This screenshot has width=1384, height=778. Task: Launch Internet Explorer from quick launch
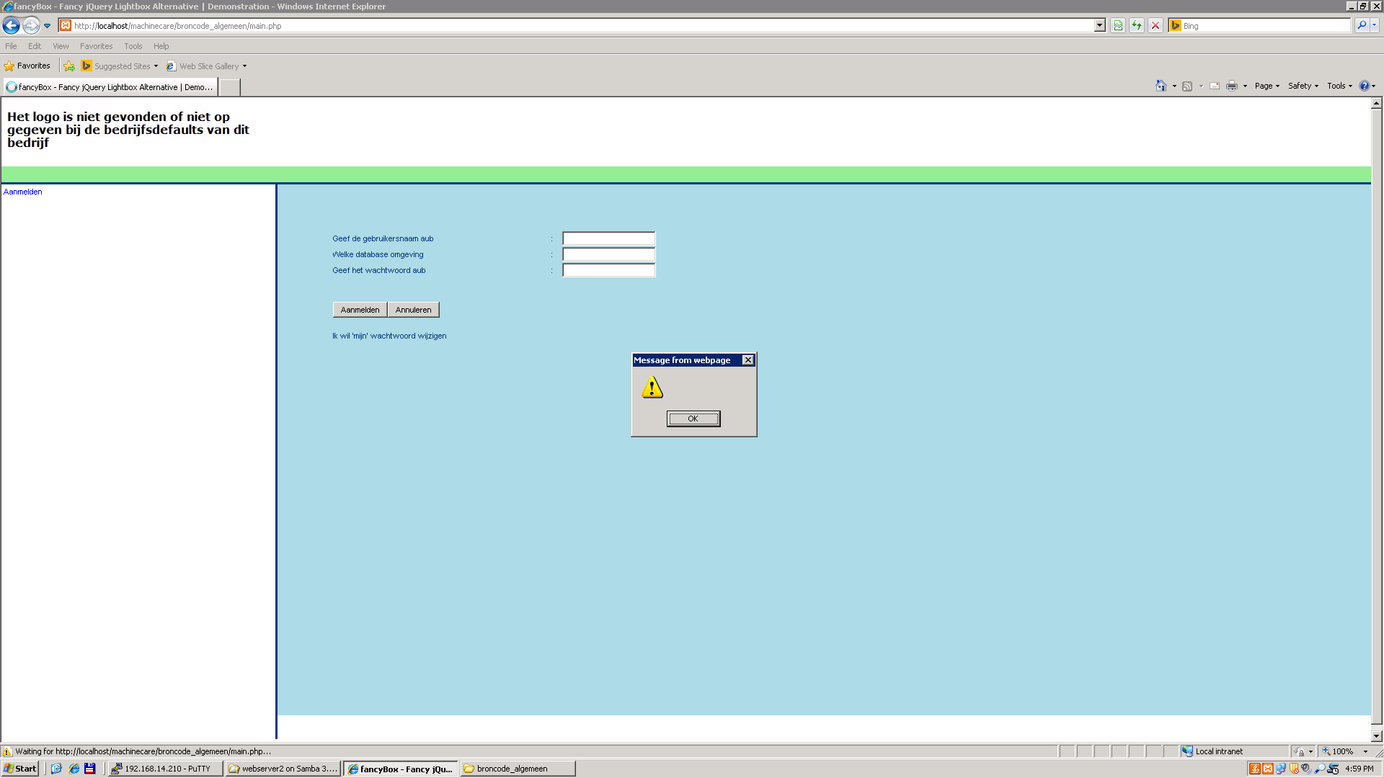74,769
